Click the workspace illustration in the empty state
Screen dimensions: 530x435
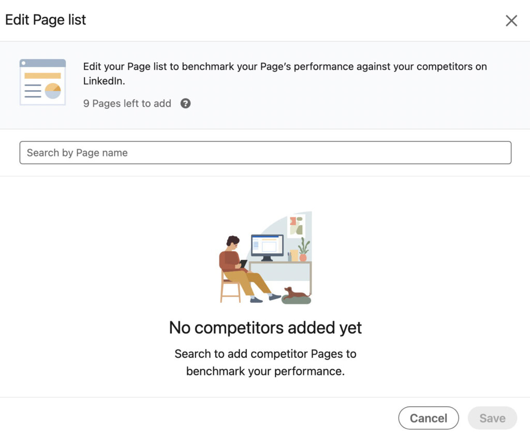point(265,258)
